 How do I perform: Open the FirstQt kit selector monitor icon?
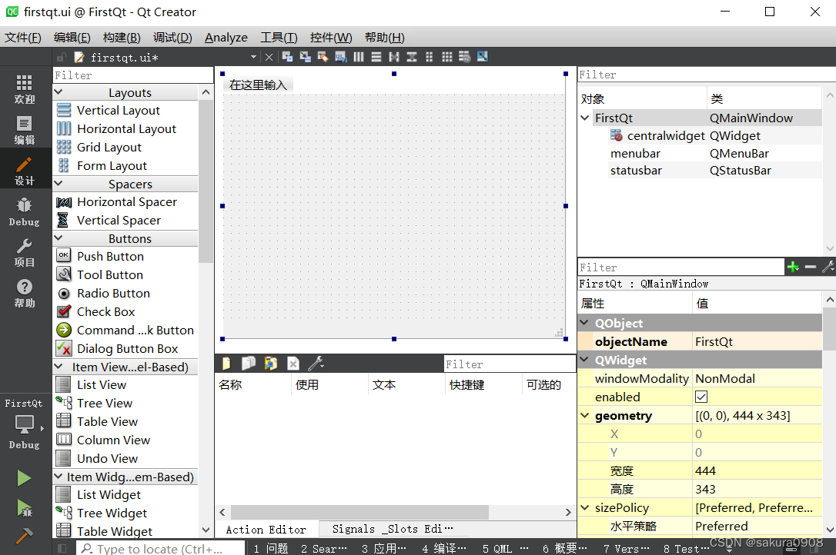click(x=25, y=424)
